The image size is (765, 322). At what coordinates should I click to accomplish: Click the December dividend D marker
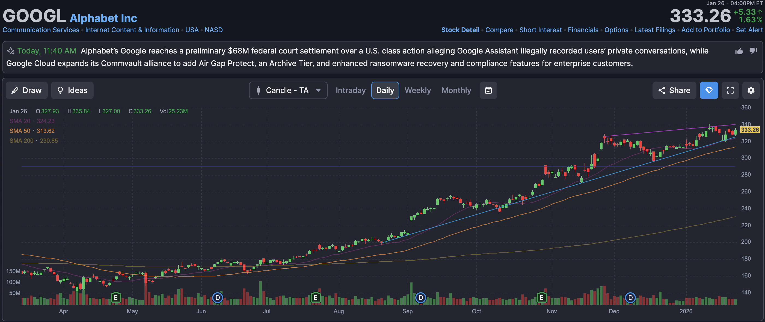(x=630, y=297)
